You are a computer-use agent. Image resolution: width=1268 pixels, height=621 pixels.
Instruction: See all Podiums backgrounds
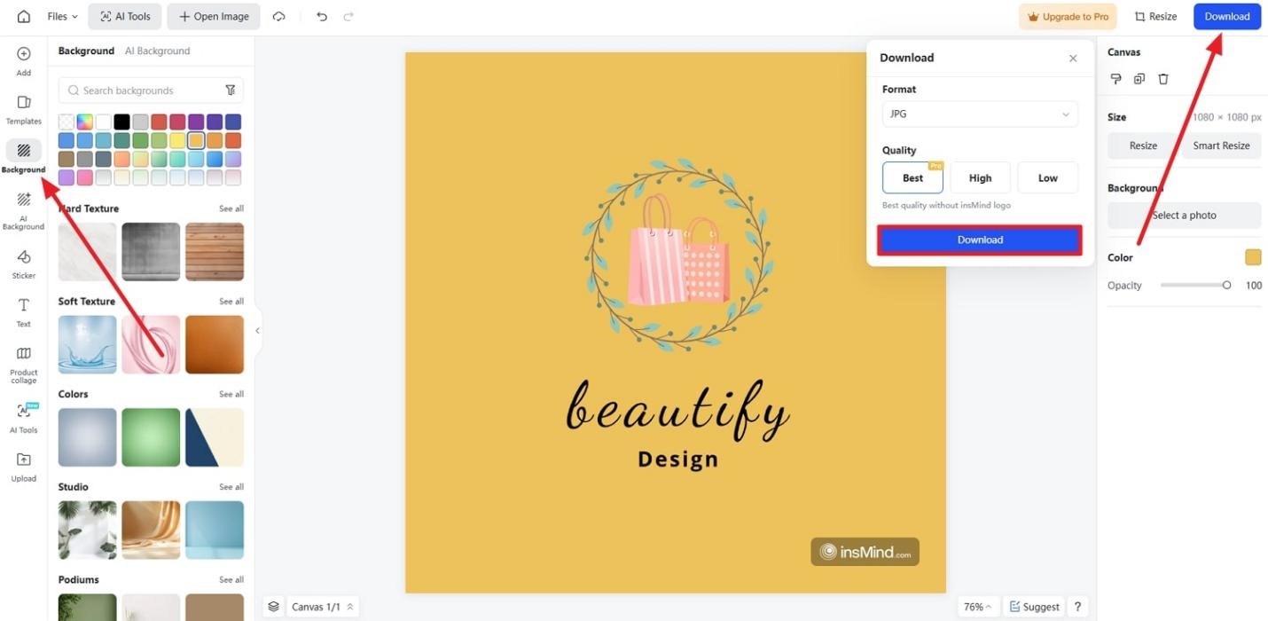(x=231, y=580)
